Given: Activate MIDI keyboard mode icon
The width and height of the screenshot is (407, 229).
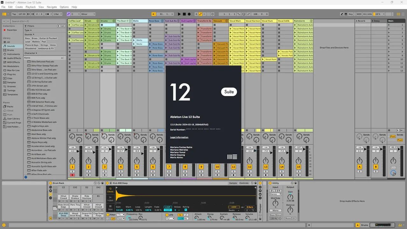Looking at the screenshot, I should point(347,14).
